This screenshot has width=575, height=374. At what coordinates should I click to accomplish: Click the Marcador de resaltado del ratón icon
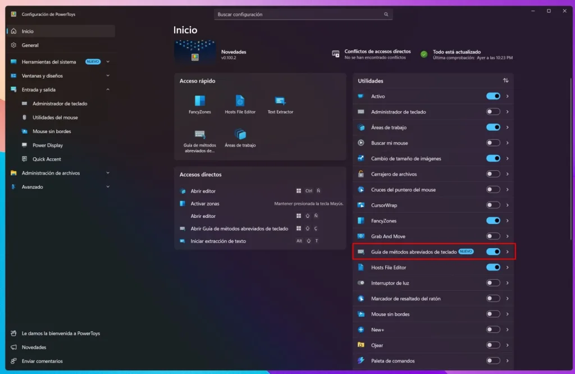coord(361,298)
